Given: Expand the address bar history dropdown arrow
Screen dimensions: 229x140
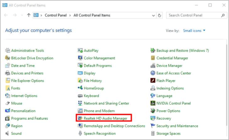Looking at the screenshot, I should [x=153, y=15].
